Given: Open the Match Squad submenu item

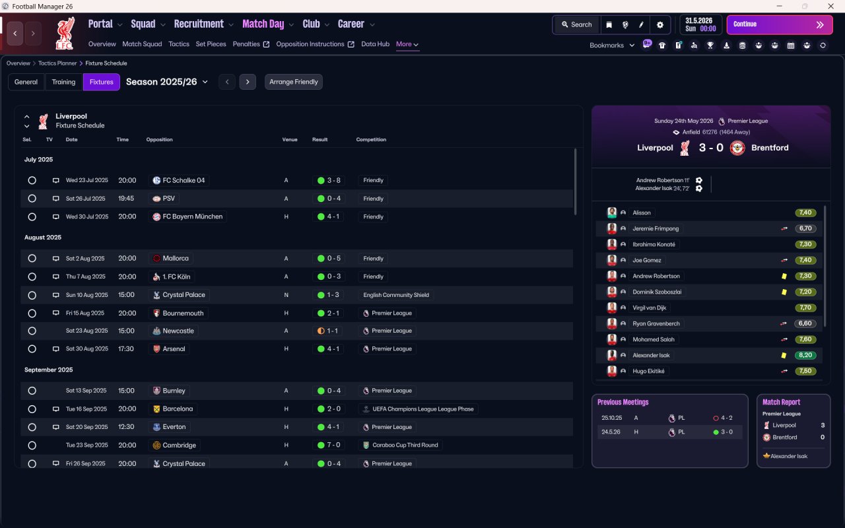Looking at the screenshot, I should pos(142,44).
